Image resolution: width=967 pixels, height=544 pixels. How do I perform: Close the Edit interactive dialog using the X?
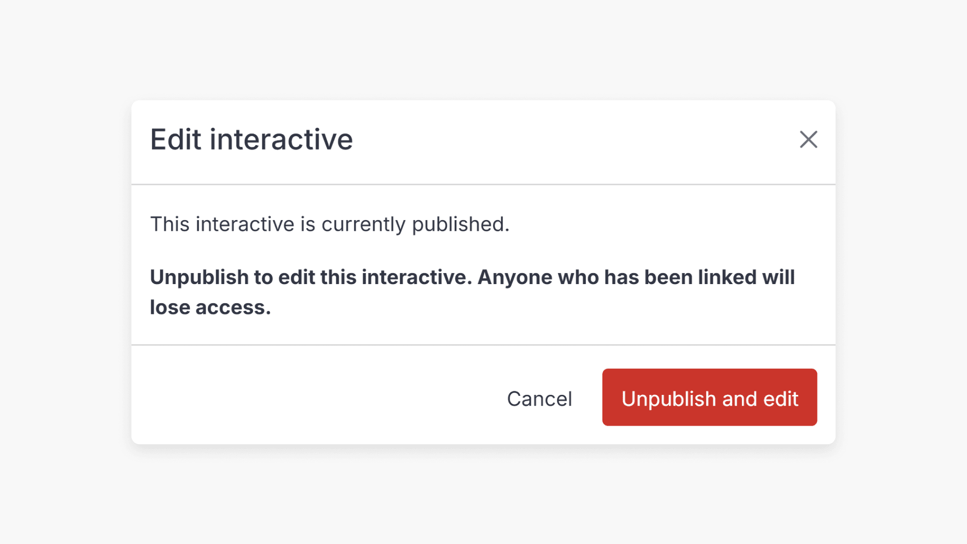(x=808, y=140)
